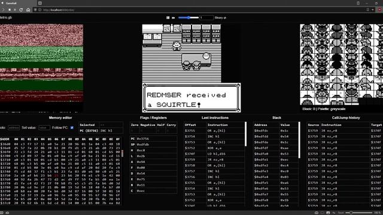Click the $37c0 memory row address
The width and height of the screenshot is (383, 215).
(5, 203)
